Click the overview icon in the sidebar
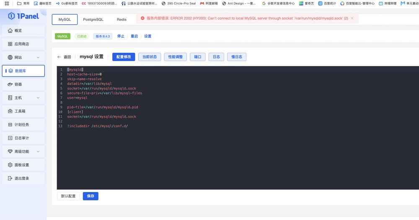 point(10,31)
